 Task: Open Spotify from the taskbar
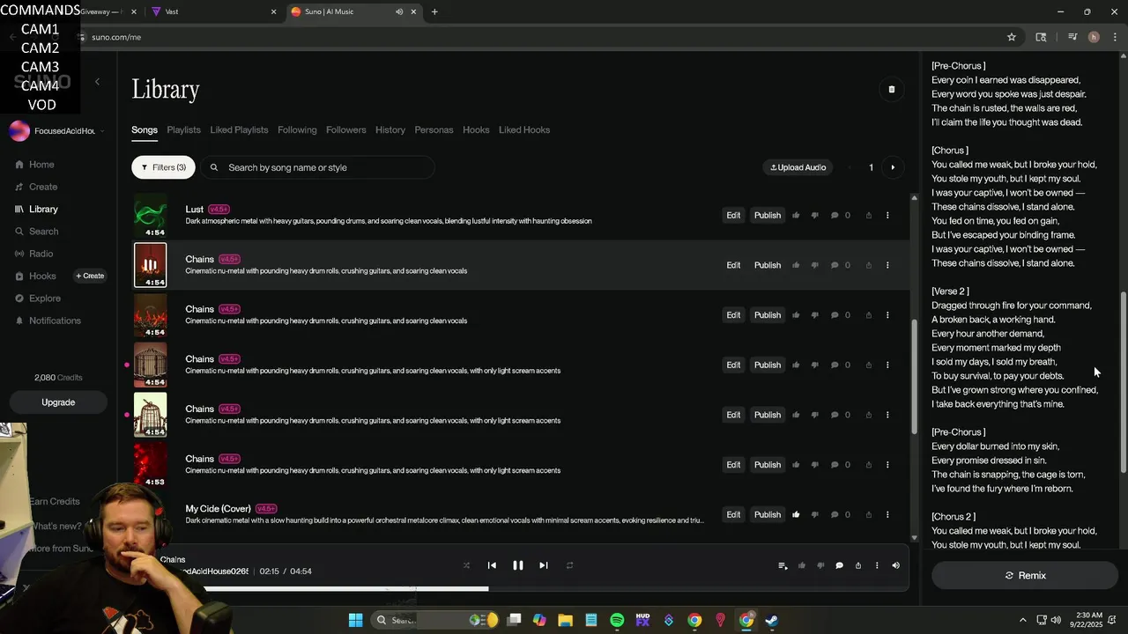click(x=617, y=620)
